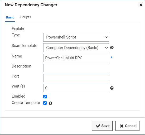Click the Wait (s) field
145x135 pixels.
tap(76, 88)
